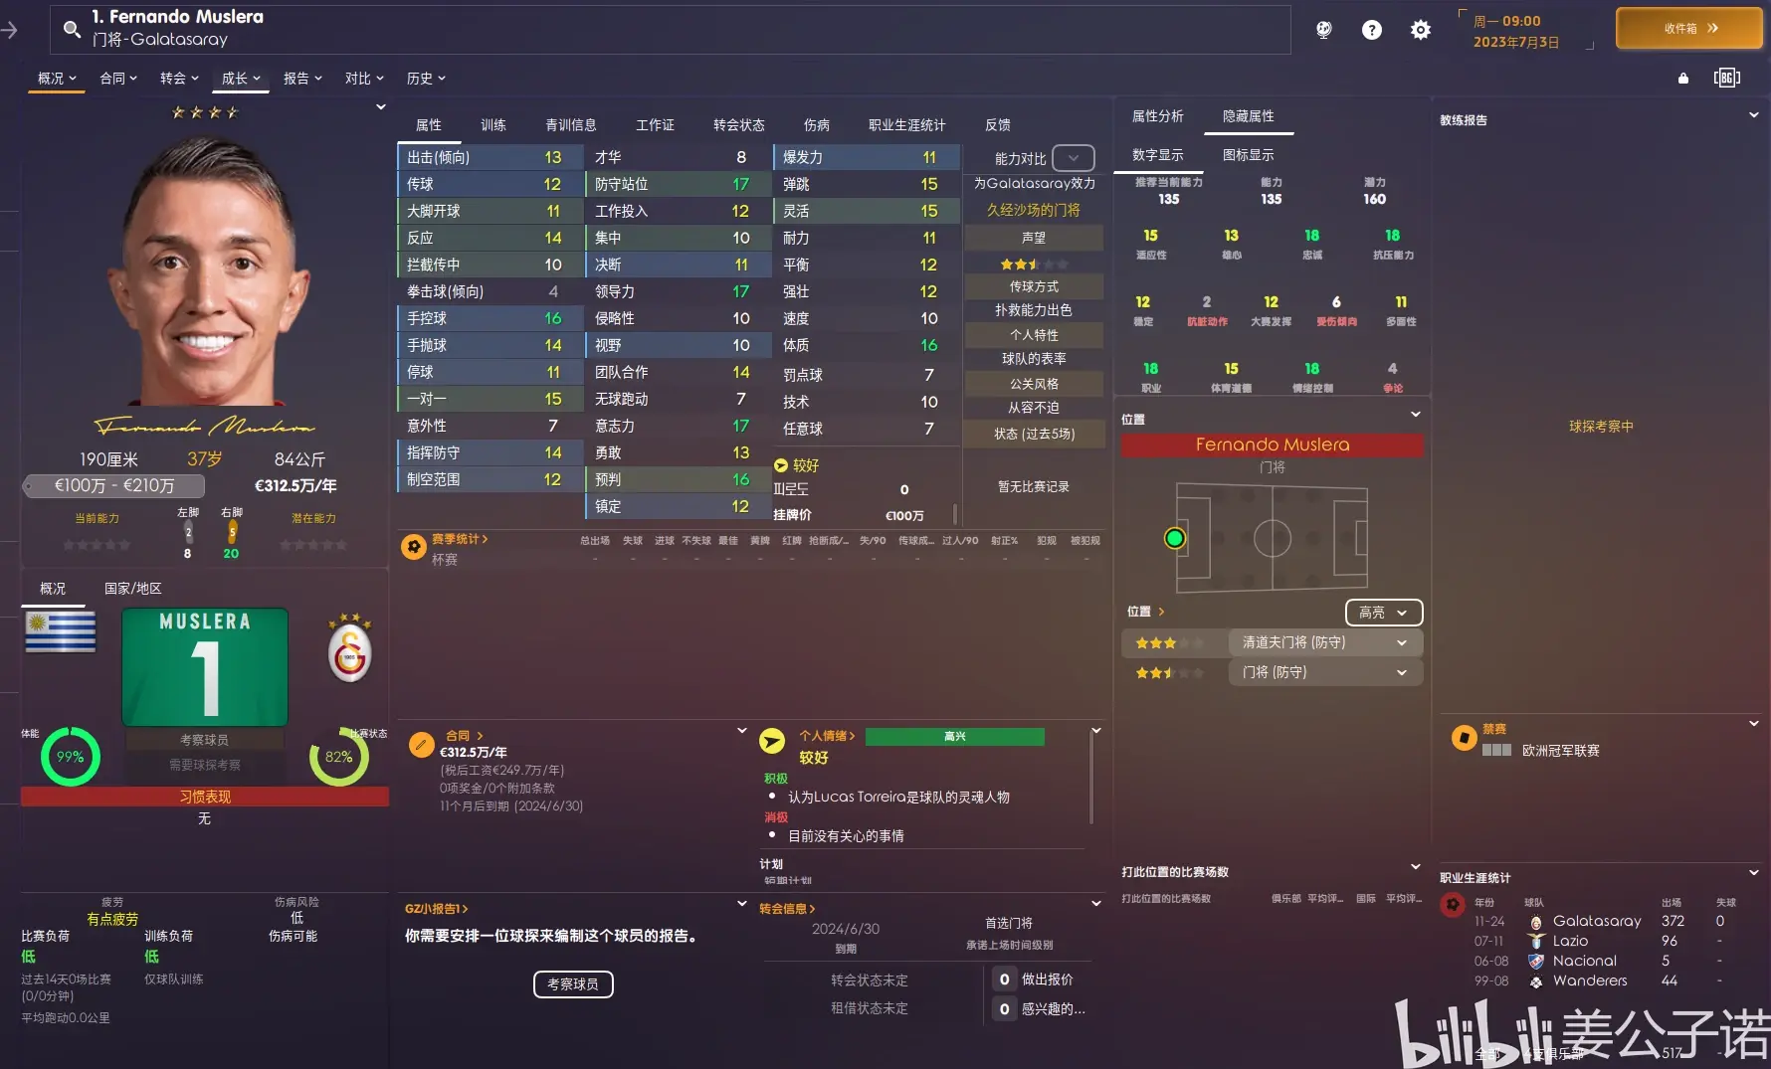This screenshot has height=1069, width=1771.
Task: Collapse the 教练报告 panel chevron
Action: (x=1754, y=115)
